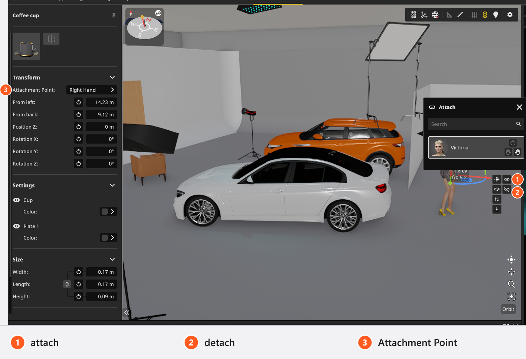526x359 pixels.
Task: Attach to Victoria's right hand icon
Action: click(518, 152)
